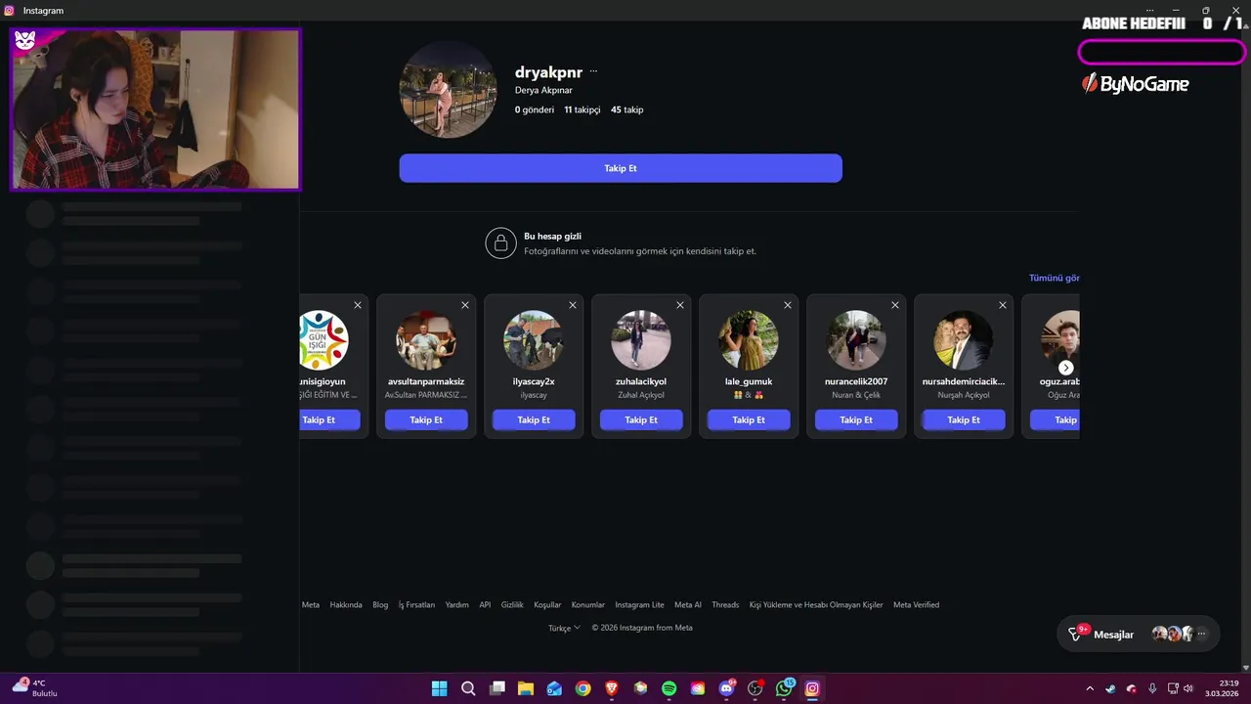This screenshot has width=1251, height=704.
Task: Open the Meta Verified footer link
Action: click(x=916, y=604)
